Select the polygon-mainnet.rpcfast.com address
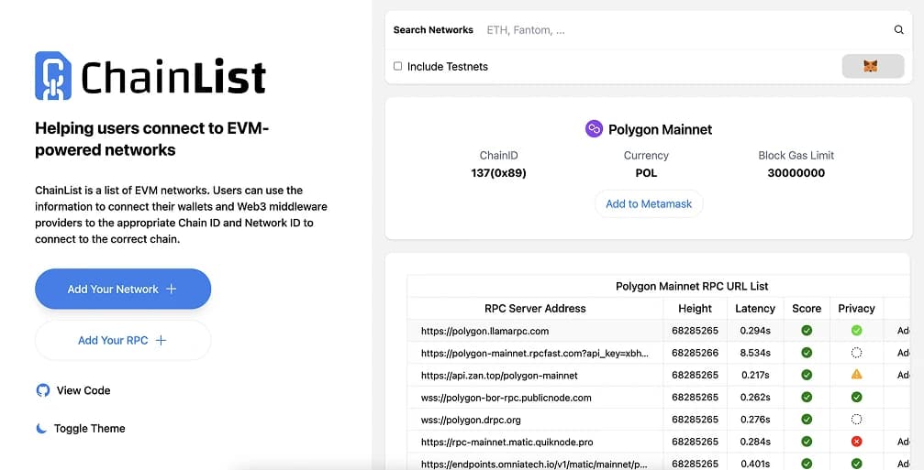The image size is (924, 470). coord(534,353)
